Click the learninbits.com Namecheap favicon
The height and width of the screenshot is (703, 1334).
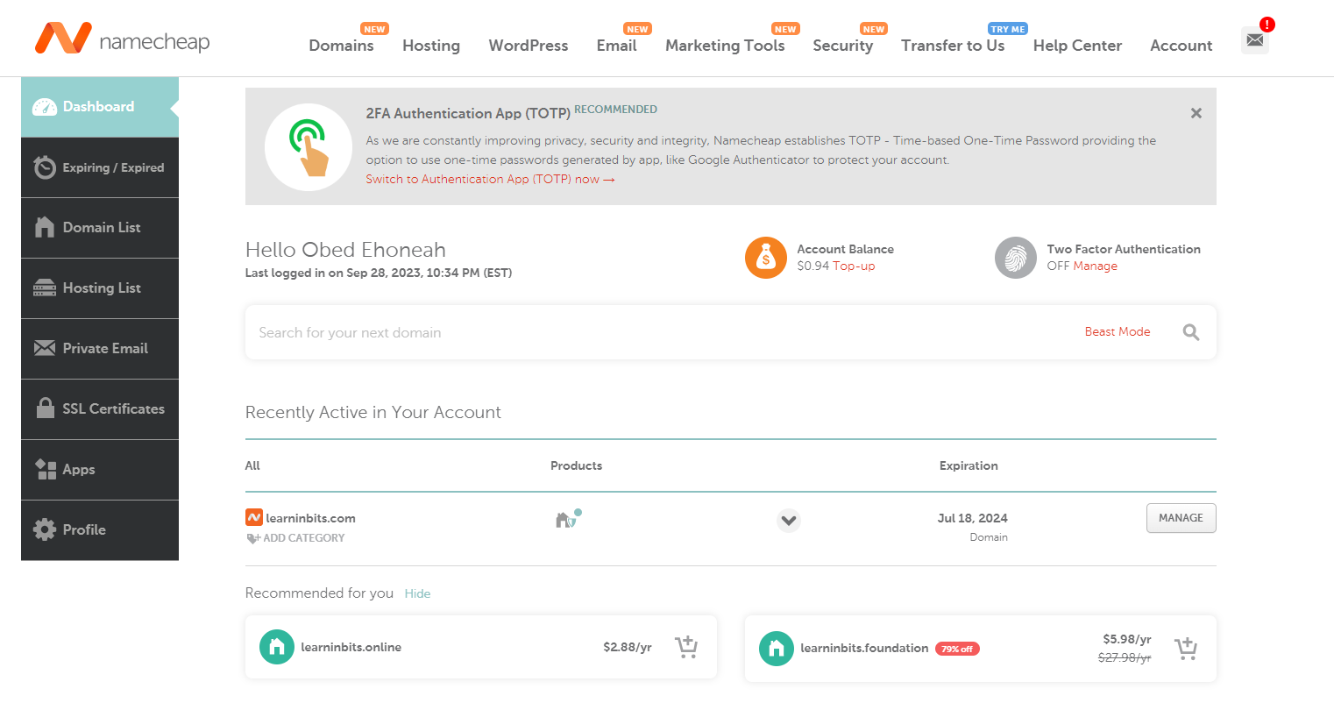pyautogui.click(x=254, y=517)
